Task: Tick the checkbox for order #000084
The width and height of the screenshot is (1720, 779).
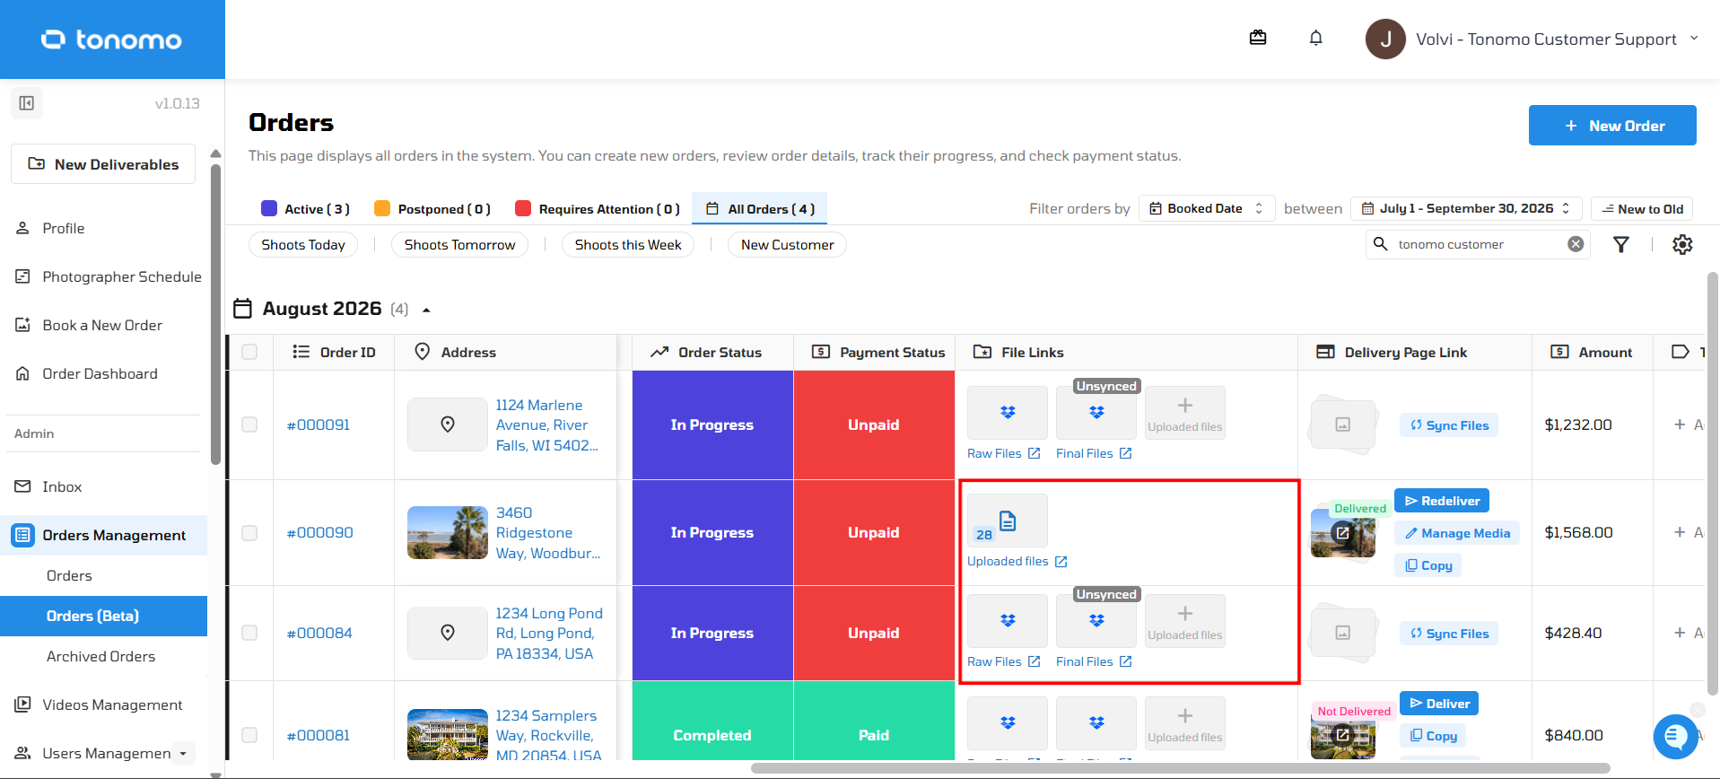Action: coord(249,633)
